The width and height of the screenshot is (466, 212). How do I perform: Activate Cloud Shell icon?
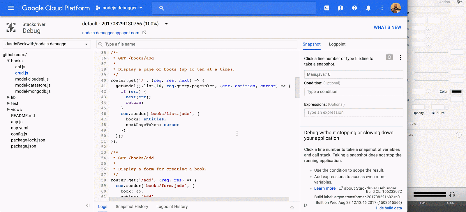[327, 8]
